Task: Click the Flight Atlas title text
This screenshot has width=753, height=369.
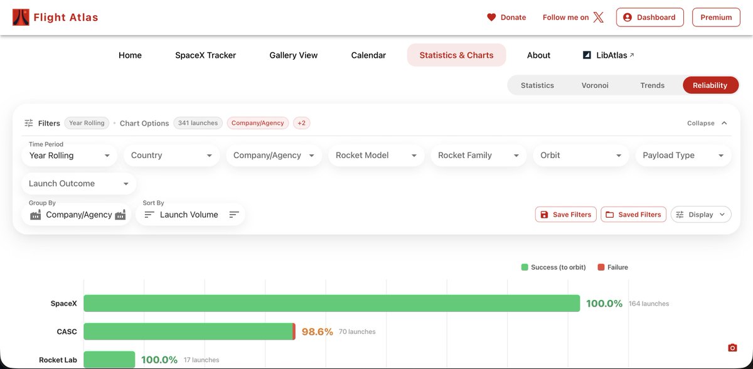Action: coord(66,17)
